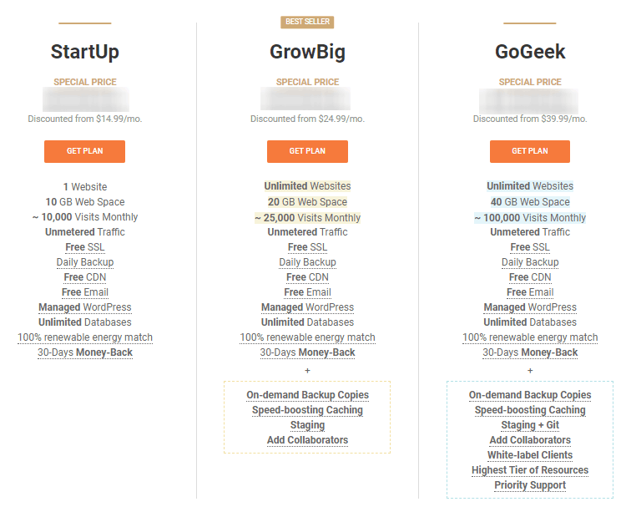This screenshot has width=631, height=517.
Task: Click Managed WordPress in GrowBig column
Action: tap(307, 307)
